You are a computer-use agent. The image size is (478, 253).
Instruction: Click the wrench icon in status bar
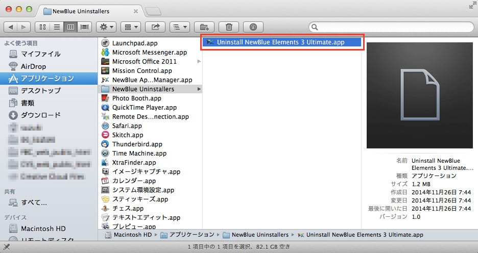[6, 246]
